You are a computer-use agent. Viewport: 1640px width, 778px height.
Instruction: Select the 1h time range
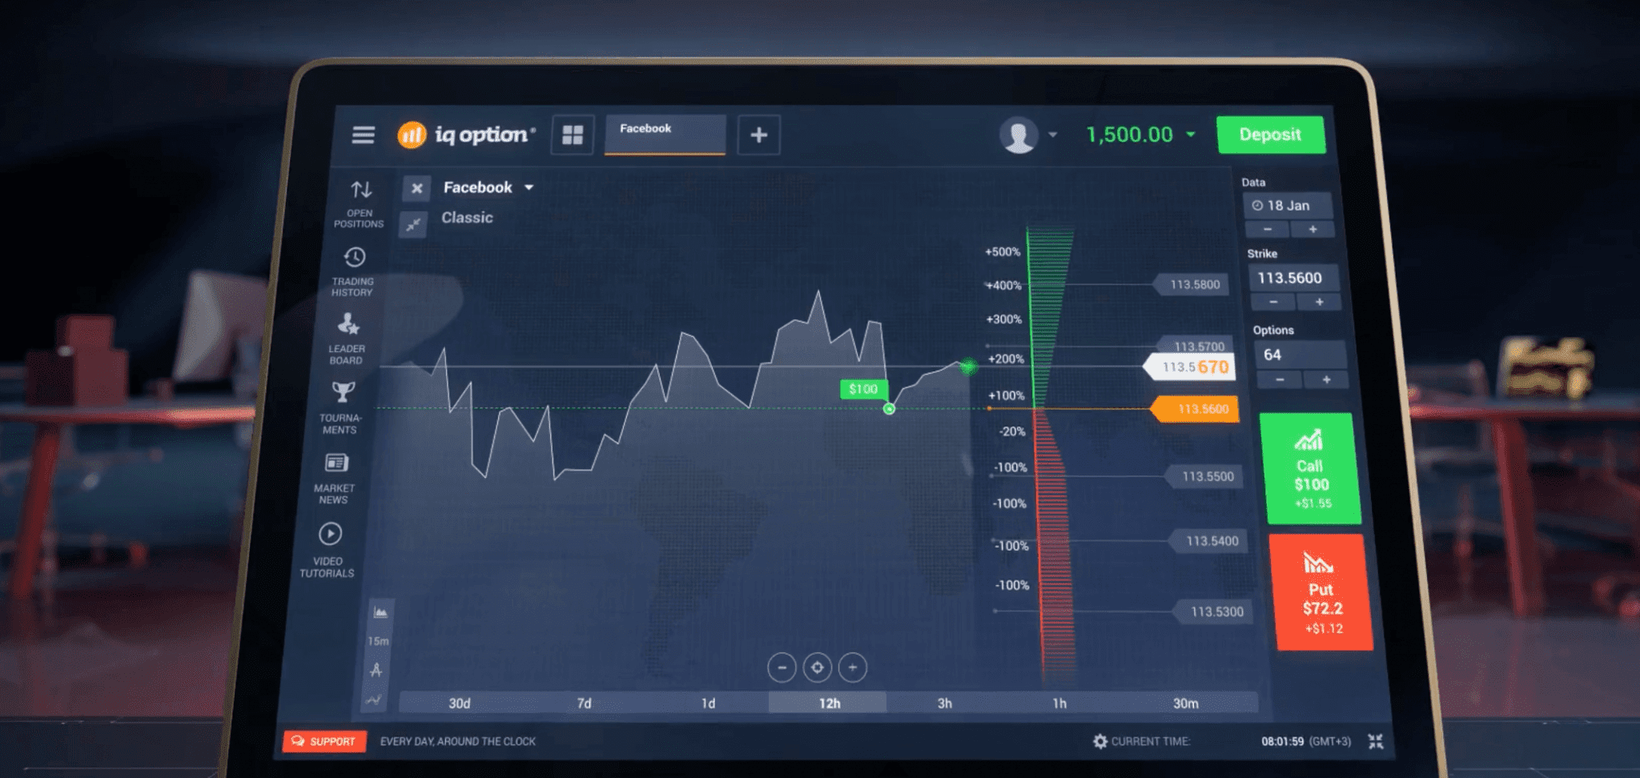coord(1059,703)
